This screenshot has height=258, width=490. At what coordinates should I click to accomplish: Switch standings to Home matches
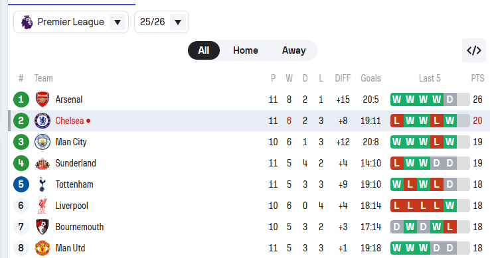[245, 50]
